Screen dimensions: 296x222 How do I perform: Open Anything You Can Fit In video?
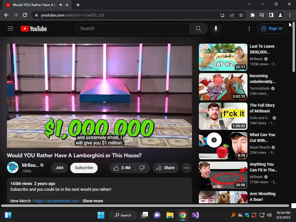223,175
